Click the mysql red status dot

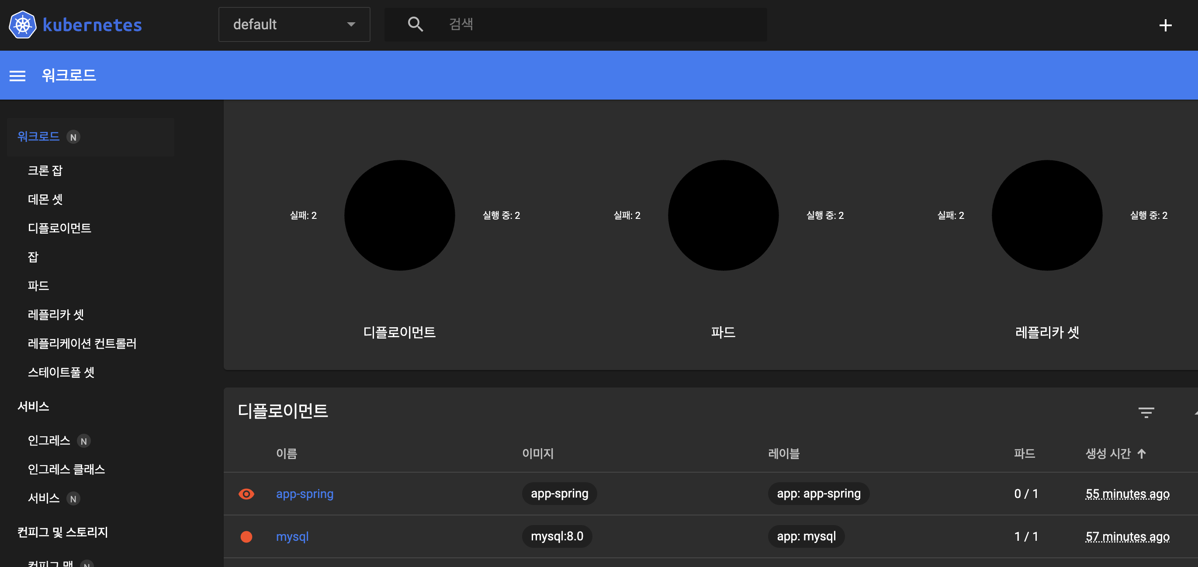click(246, 536)
